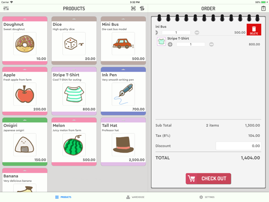
Task: Tap the Stripe T-Shirt thumbnail in the order
Action: click(x=161, y=41)
